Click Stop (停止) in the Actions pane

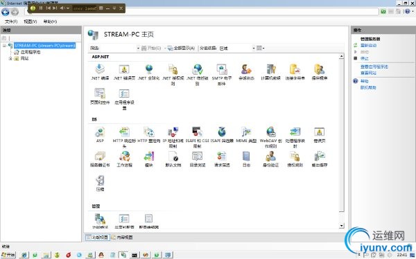(x=364, y=58)
